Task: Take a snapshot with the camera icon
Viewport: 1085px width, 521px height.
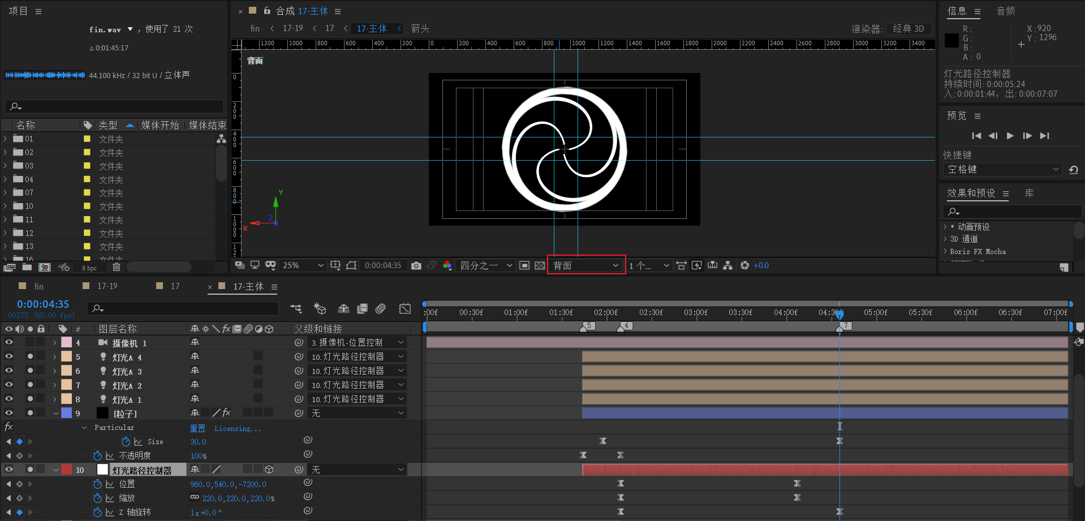Action: point(416,265)
